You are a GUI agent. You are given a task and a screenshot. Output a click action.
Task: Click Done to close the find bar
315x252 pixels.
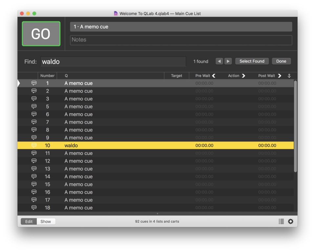[x=281, y=61]
